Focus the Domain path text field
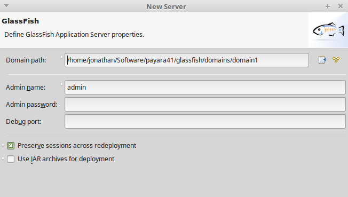 point(187,60)
